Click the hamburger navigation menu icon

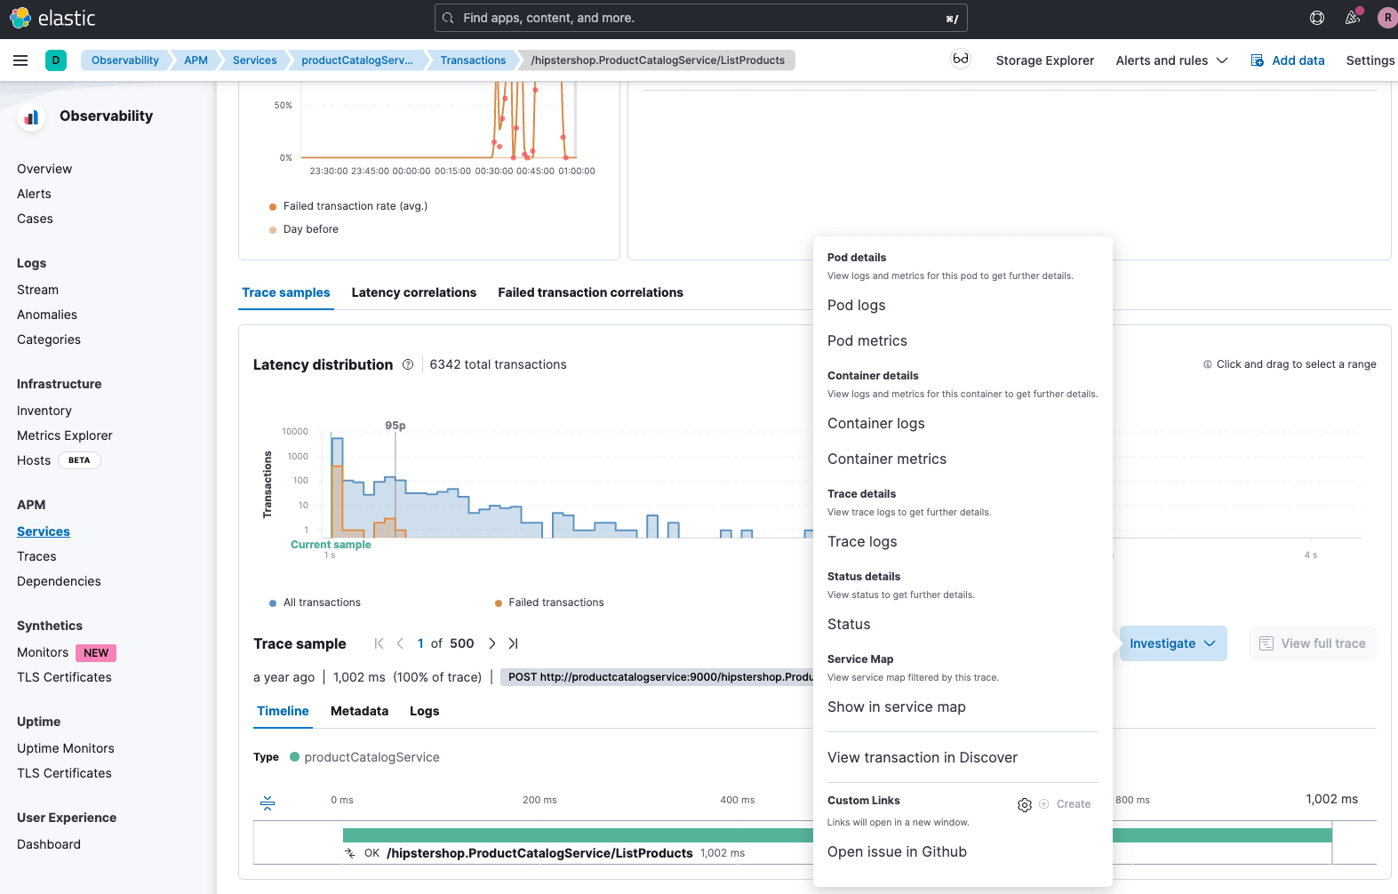click(x=20, y=60)
